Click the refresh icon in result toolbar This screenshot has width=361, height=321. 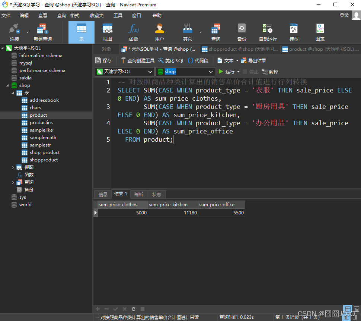tap(134, 309)
